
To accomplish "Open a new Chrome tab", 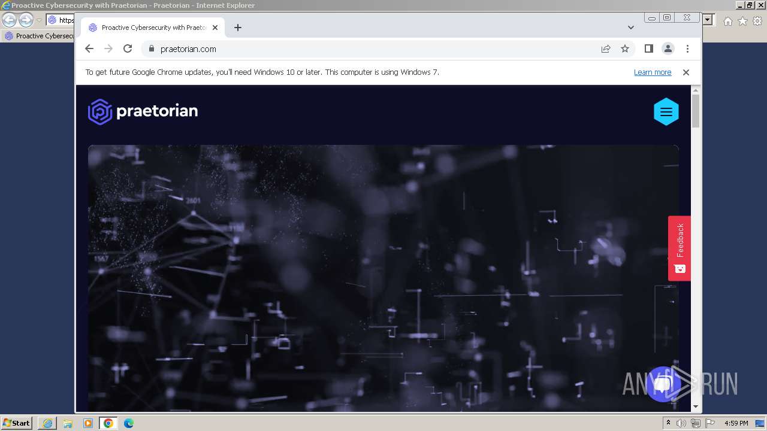I will (x=238, y=28).
